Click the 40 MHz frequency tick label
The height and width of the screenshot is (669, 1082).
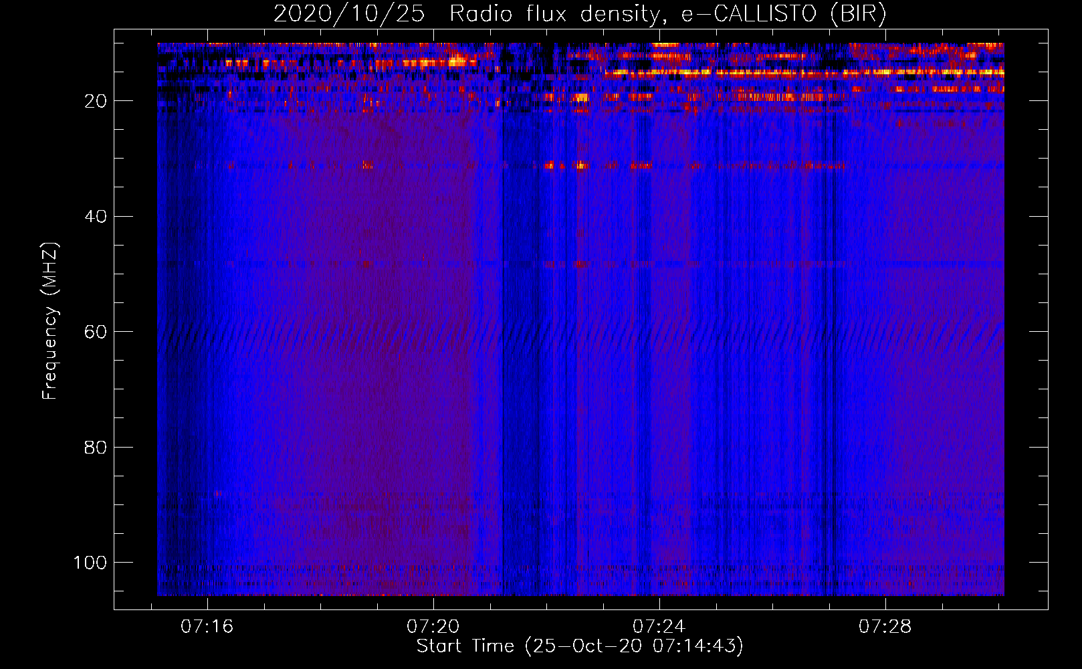[x=96, y=216]
